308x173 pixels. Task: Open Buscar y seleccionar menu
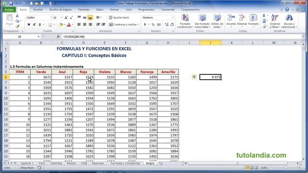(289, 21)
